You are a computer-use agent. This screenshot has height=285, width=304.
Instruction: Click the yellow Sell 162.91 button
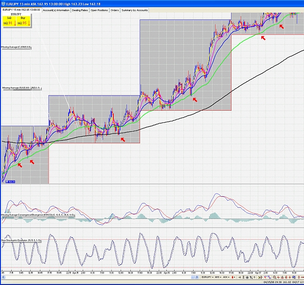pyautogui.click(x=9, y=21)
